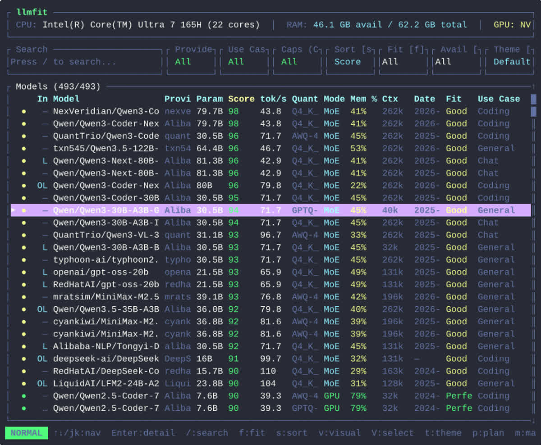Click the yellow dot beside txn545/Qwen3.5-122B-

click(24, 148)
